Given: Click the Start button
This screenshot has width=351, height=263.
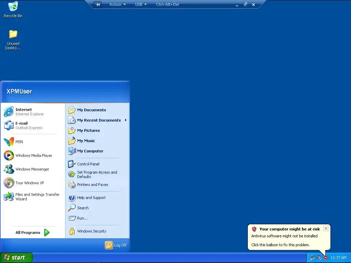Looking at the screenshot, I should pos(16,258).
